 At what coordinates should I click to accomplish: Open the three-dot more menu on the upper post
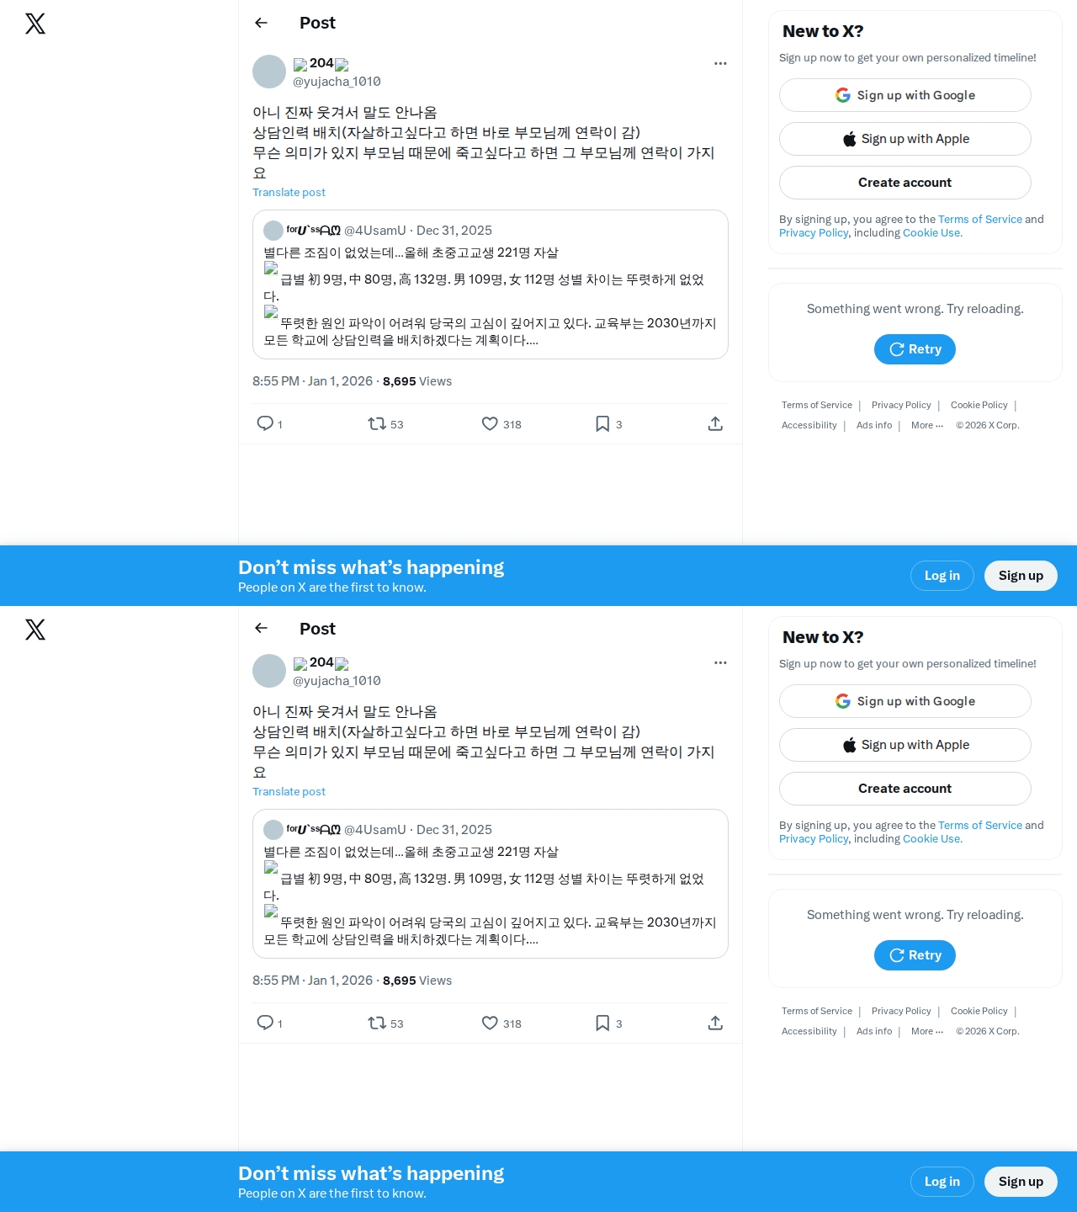coord(720,63)
